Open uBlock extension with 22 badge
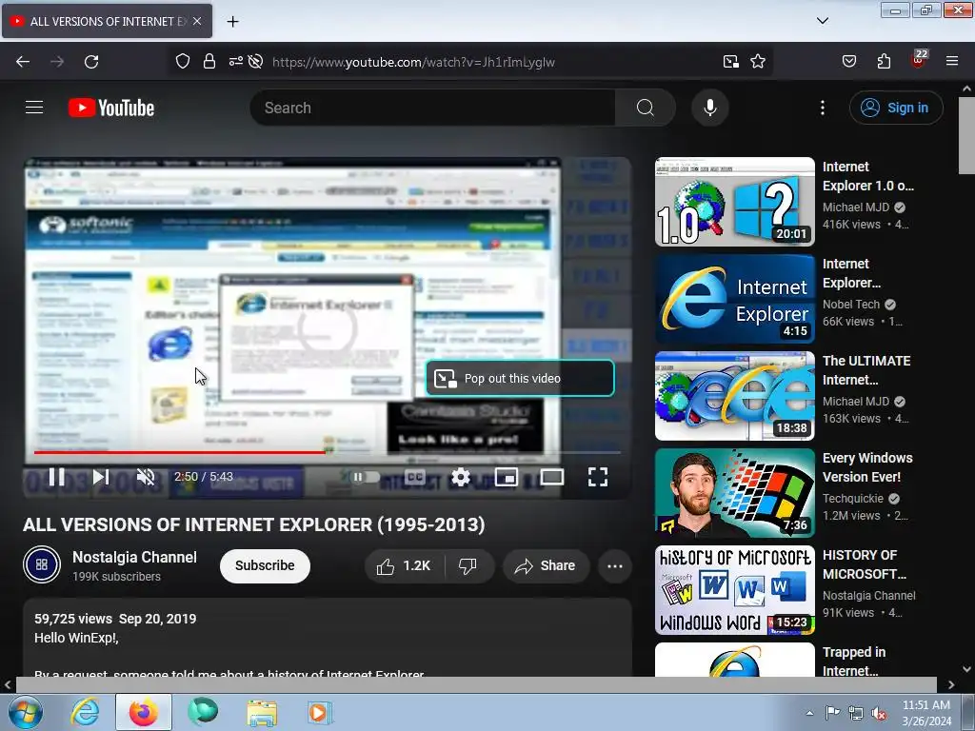Screen dimensions: 975x731 tap(919, 60)
